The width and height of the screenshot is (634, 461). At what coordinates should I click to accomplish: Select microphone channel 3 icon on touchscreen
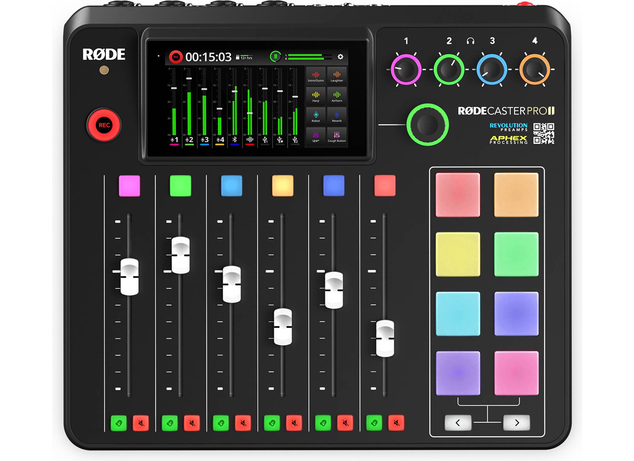pos(205,140)
